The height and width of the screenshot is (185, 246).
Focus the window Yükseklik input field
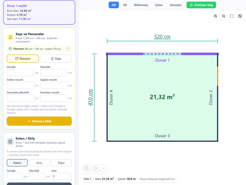(x=54, y=73)
